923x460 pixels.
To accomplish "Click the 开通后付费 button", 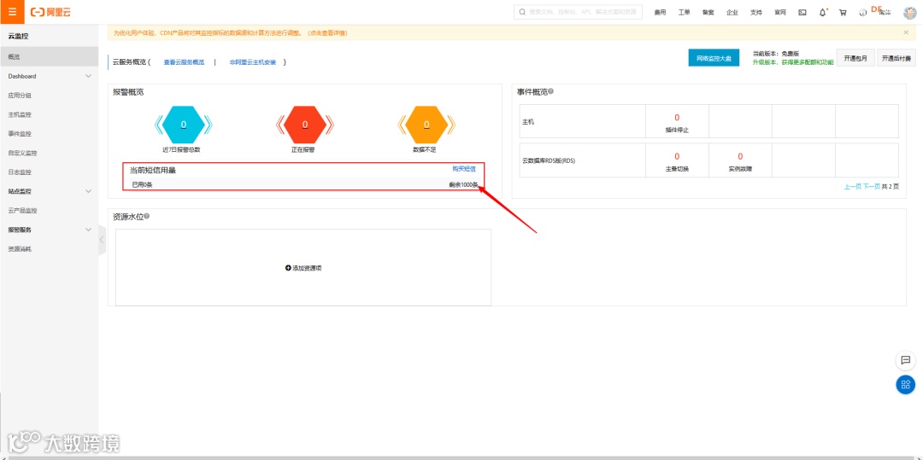I will [897, 58].
